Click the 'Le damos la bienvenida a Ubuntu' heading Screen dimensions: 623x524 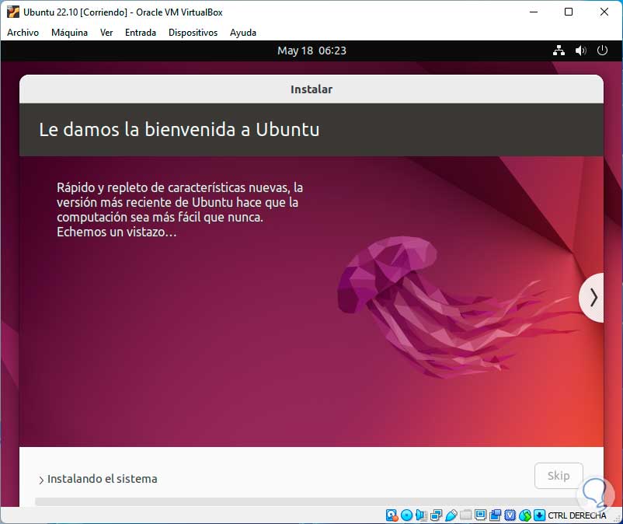pyautogui.click(x=179, y=130)
